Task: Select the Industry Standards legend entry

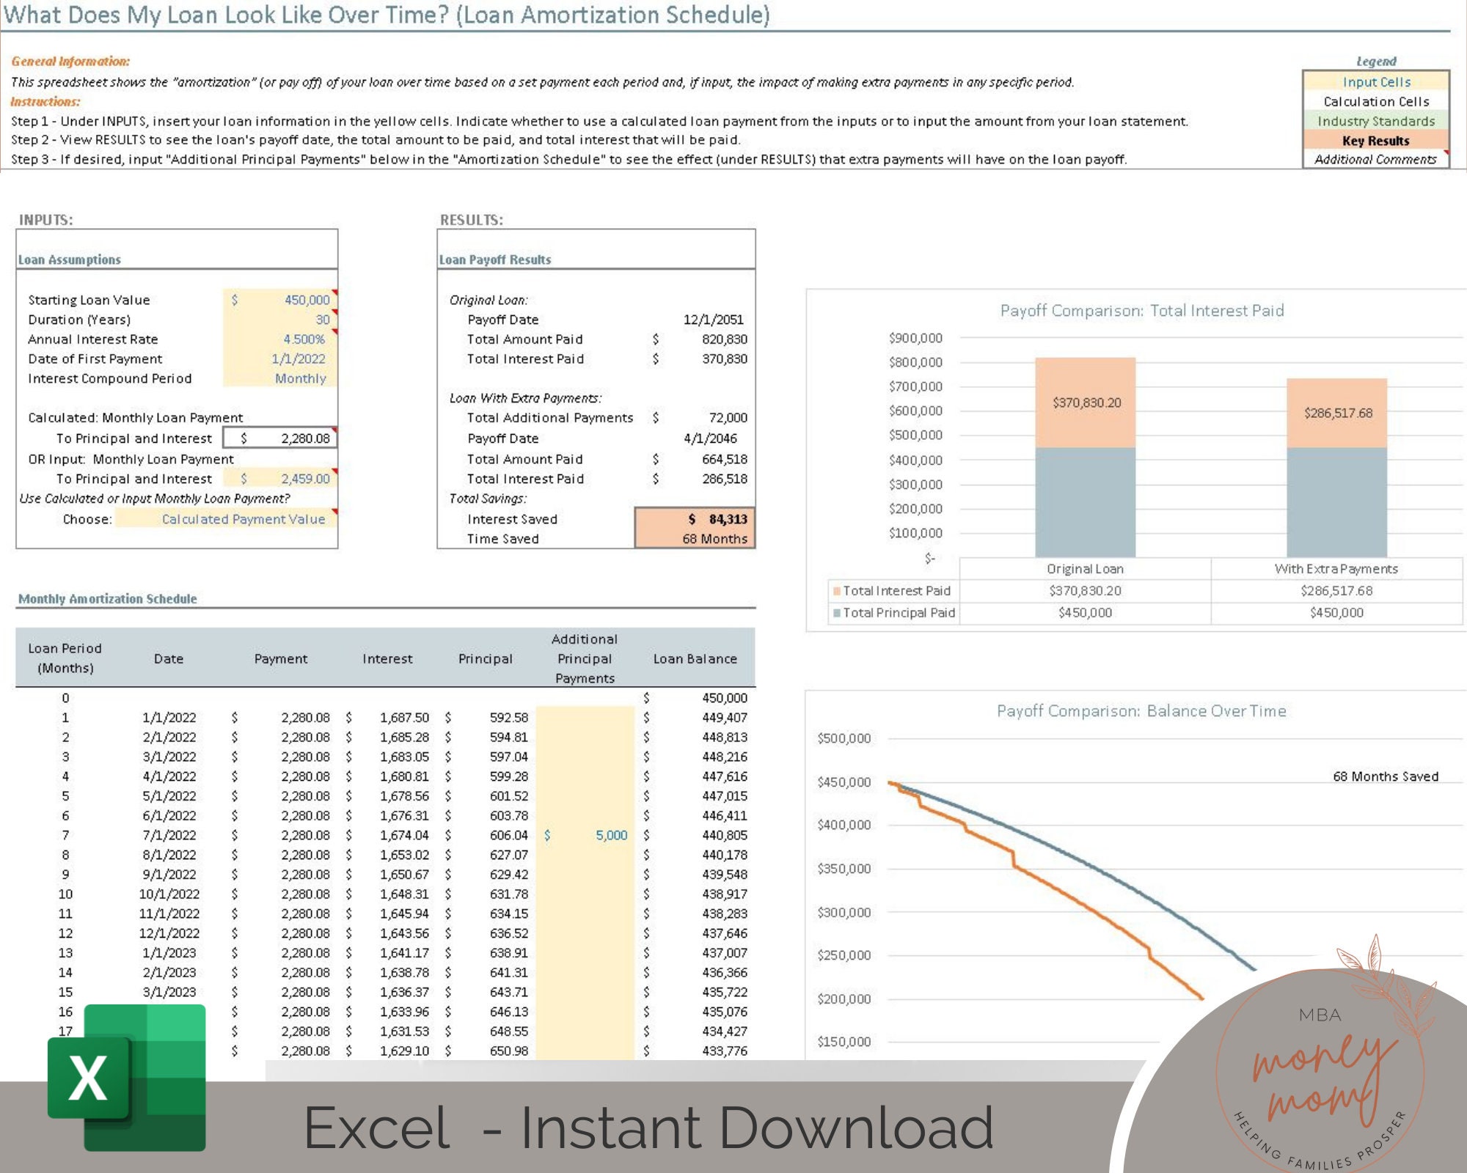Action: (1377, 121)
